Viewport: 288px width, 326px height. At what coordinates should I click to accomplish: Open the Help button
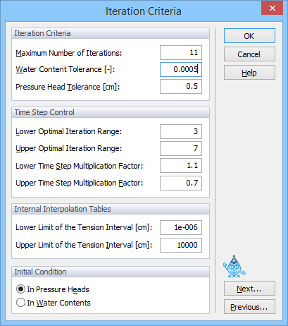(249, 73)
